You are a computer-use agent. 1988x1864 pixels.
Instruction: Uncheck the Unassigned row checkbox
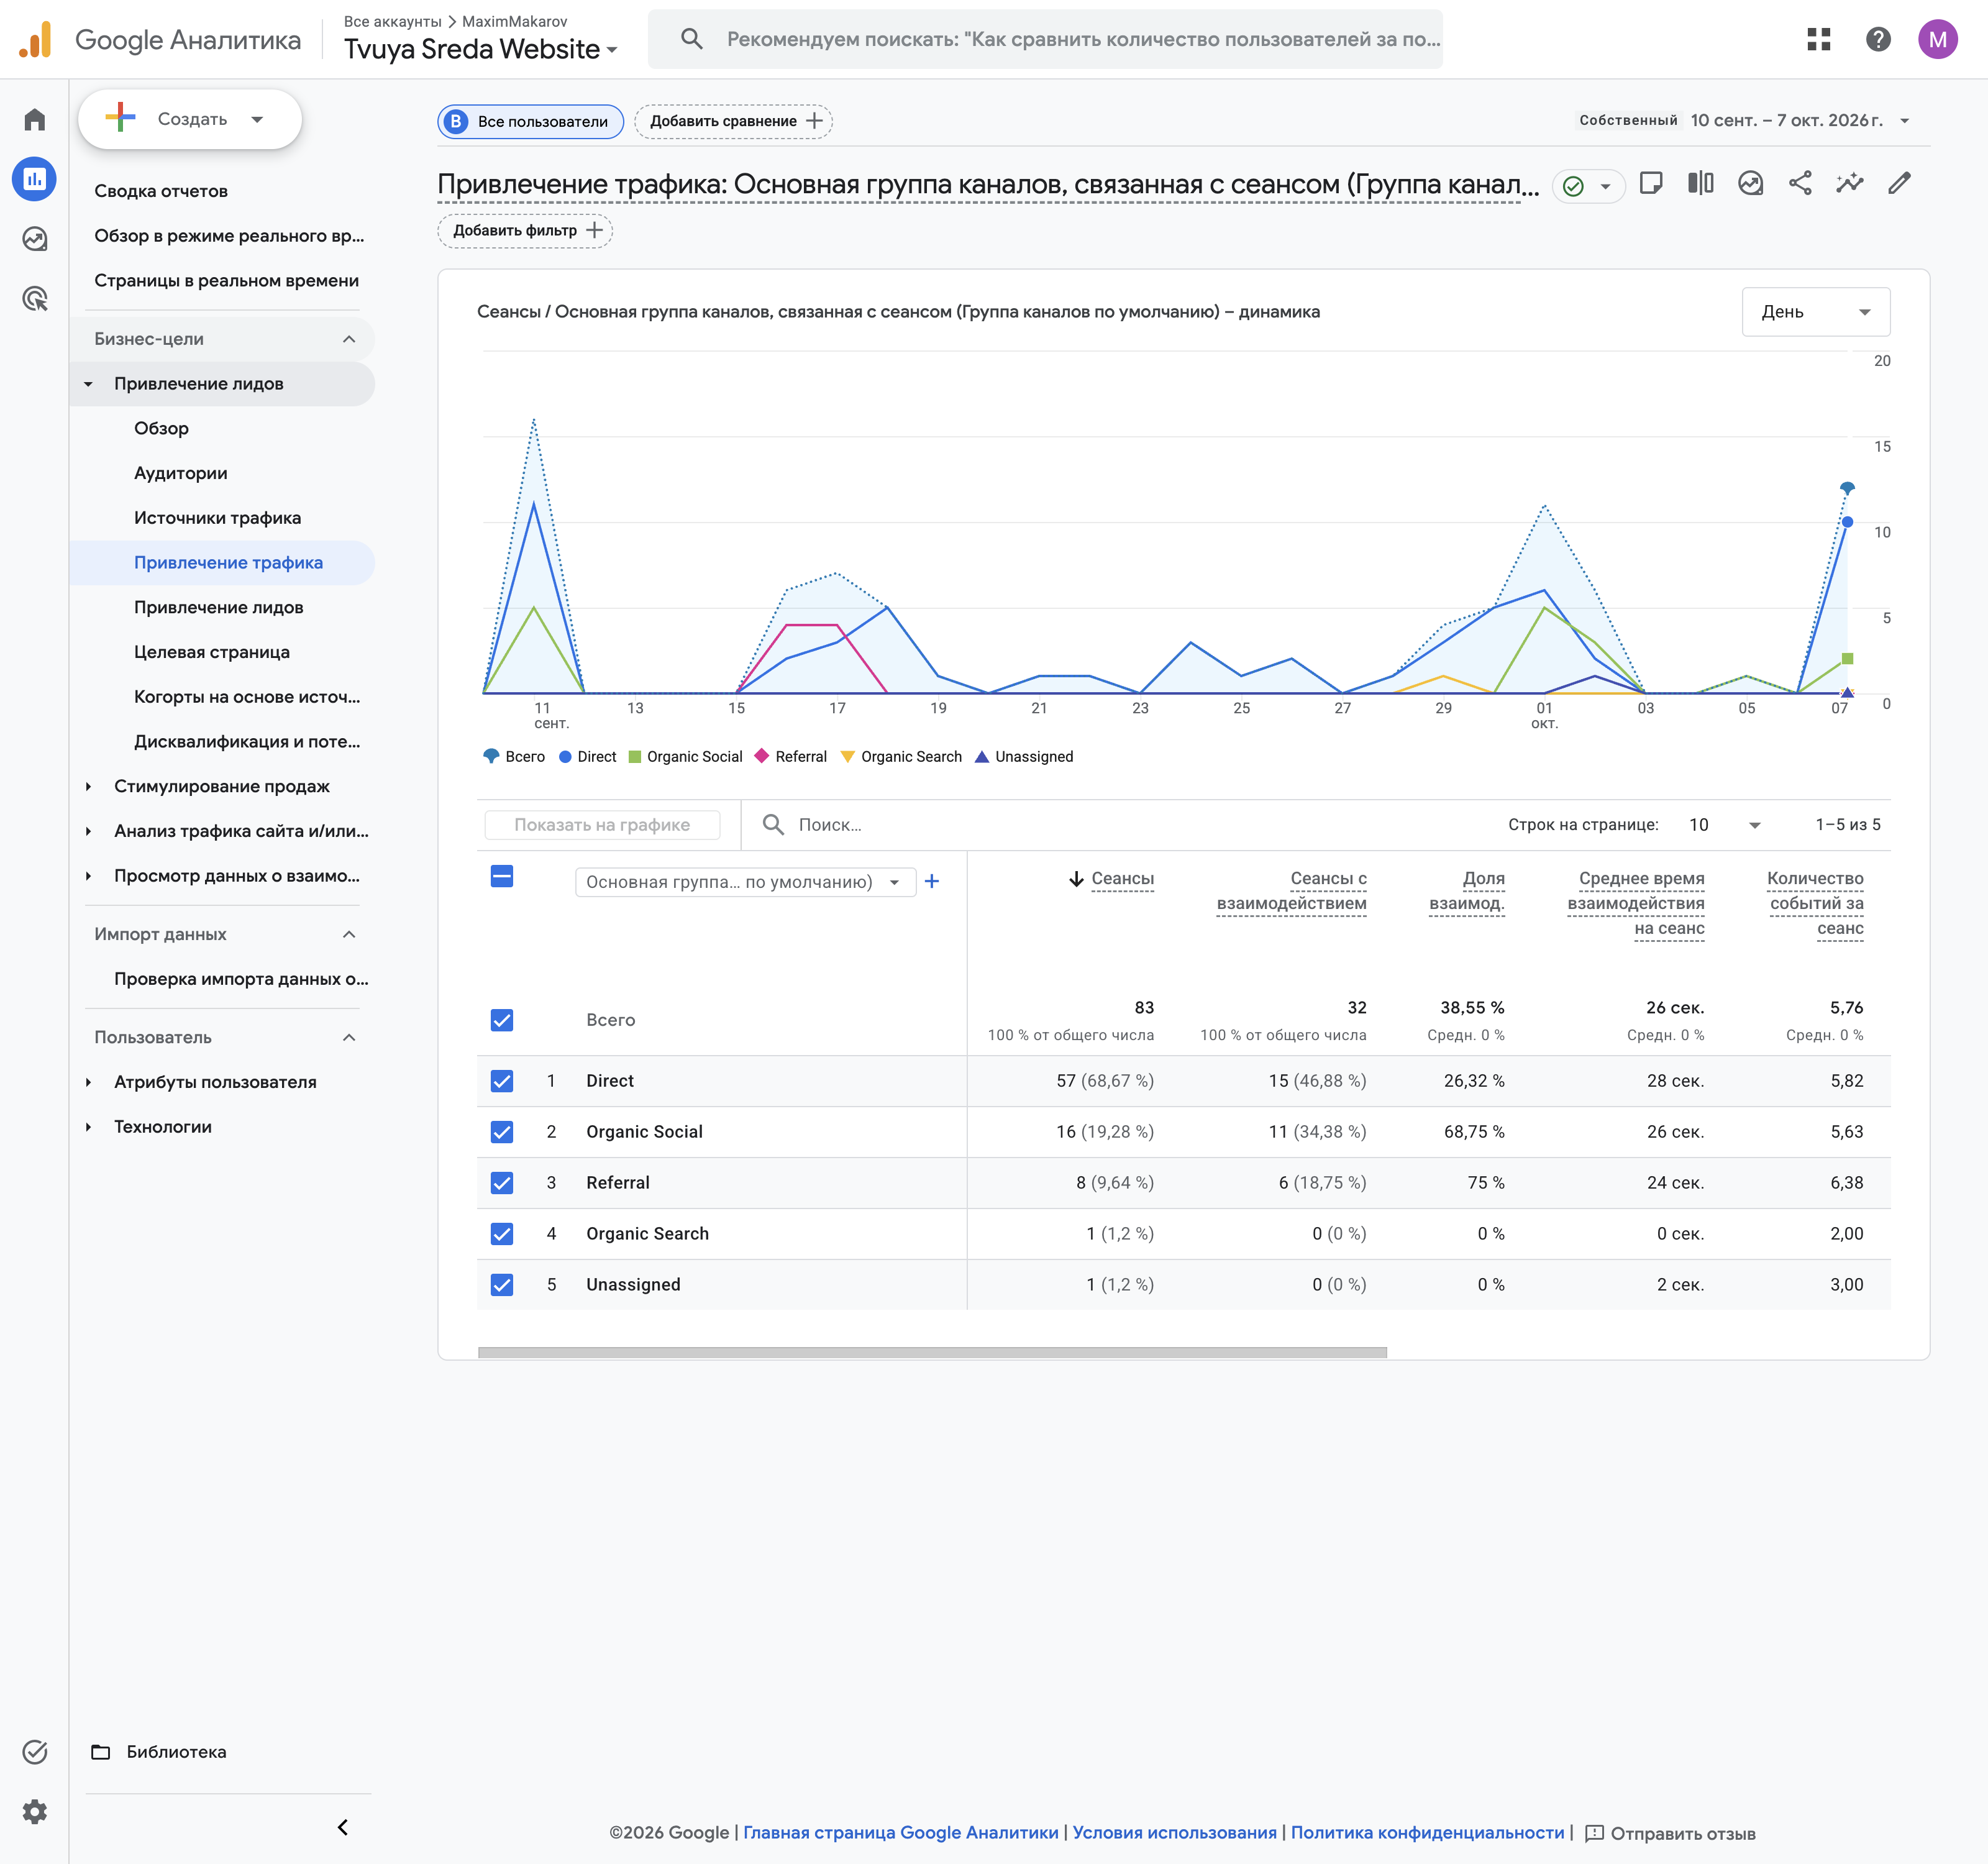pos(502,1285)
